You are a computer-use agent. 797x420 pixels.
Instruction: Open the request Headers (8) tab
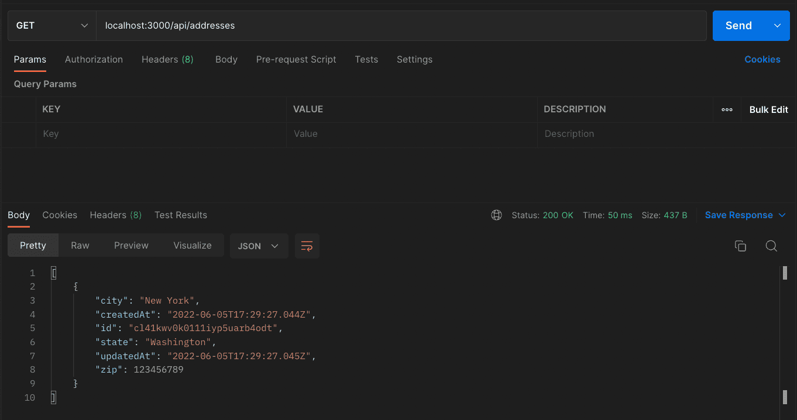[x=167, y=59]
